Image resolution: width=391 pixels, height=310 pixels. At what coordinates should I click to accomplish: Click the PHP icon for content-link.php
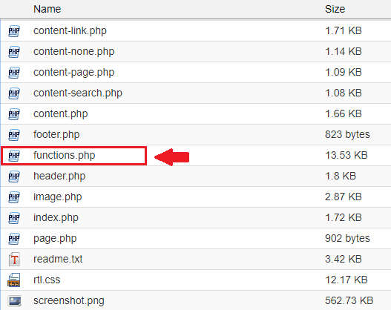[14, 31]
